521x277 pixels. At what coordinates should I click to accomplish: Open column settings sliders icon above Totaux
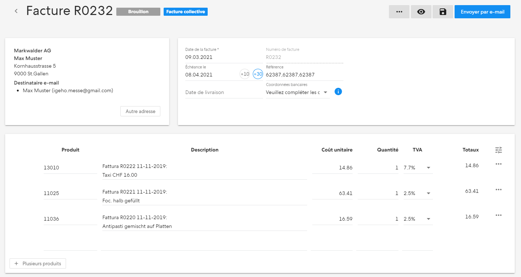(x=498, y=150)
